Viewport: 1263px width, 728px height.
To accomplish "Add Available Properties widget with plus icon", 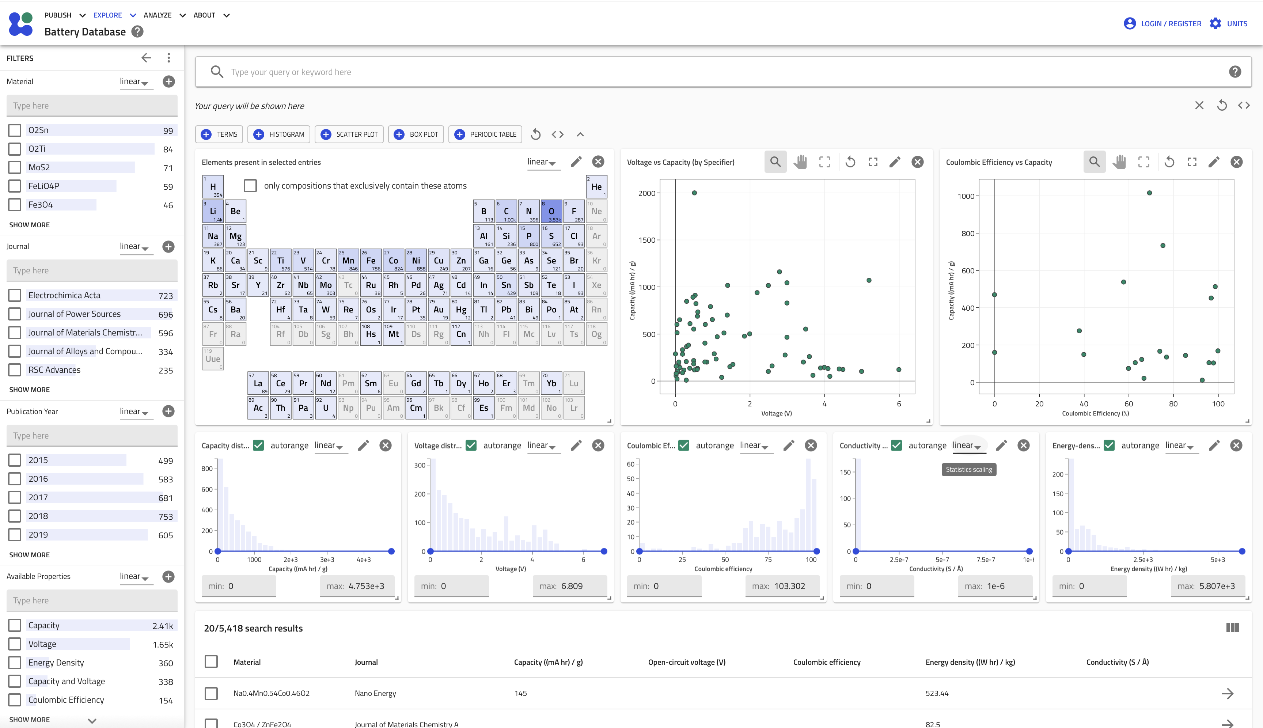I will tap(168, 576).
